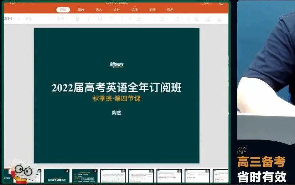Image resolution: width=295 pixels, height=185 pixels.
Task: Select the 应用 tab
Action: point(170,10)
